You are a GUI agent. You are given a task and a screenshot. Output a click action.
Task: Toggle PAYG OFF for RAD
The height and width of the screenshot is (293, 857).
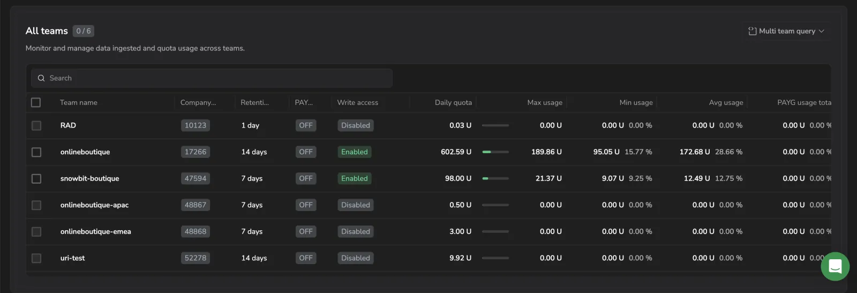[306, 125]
